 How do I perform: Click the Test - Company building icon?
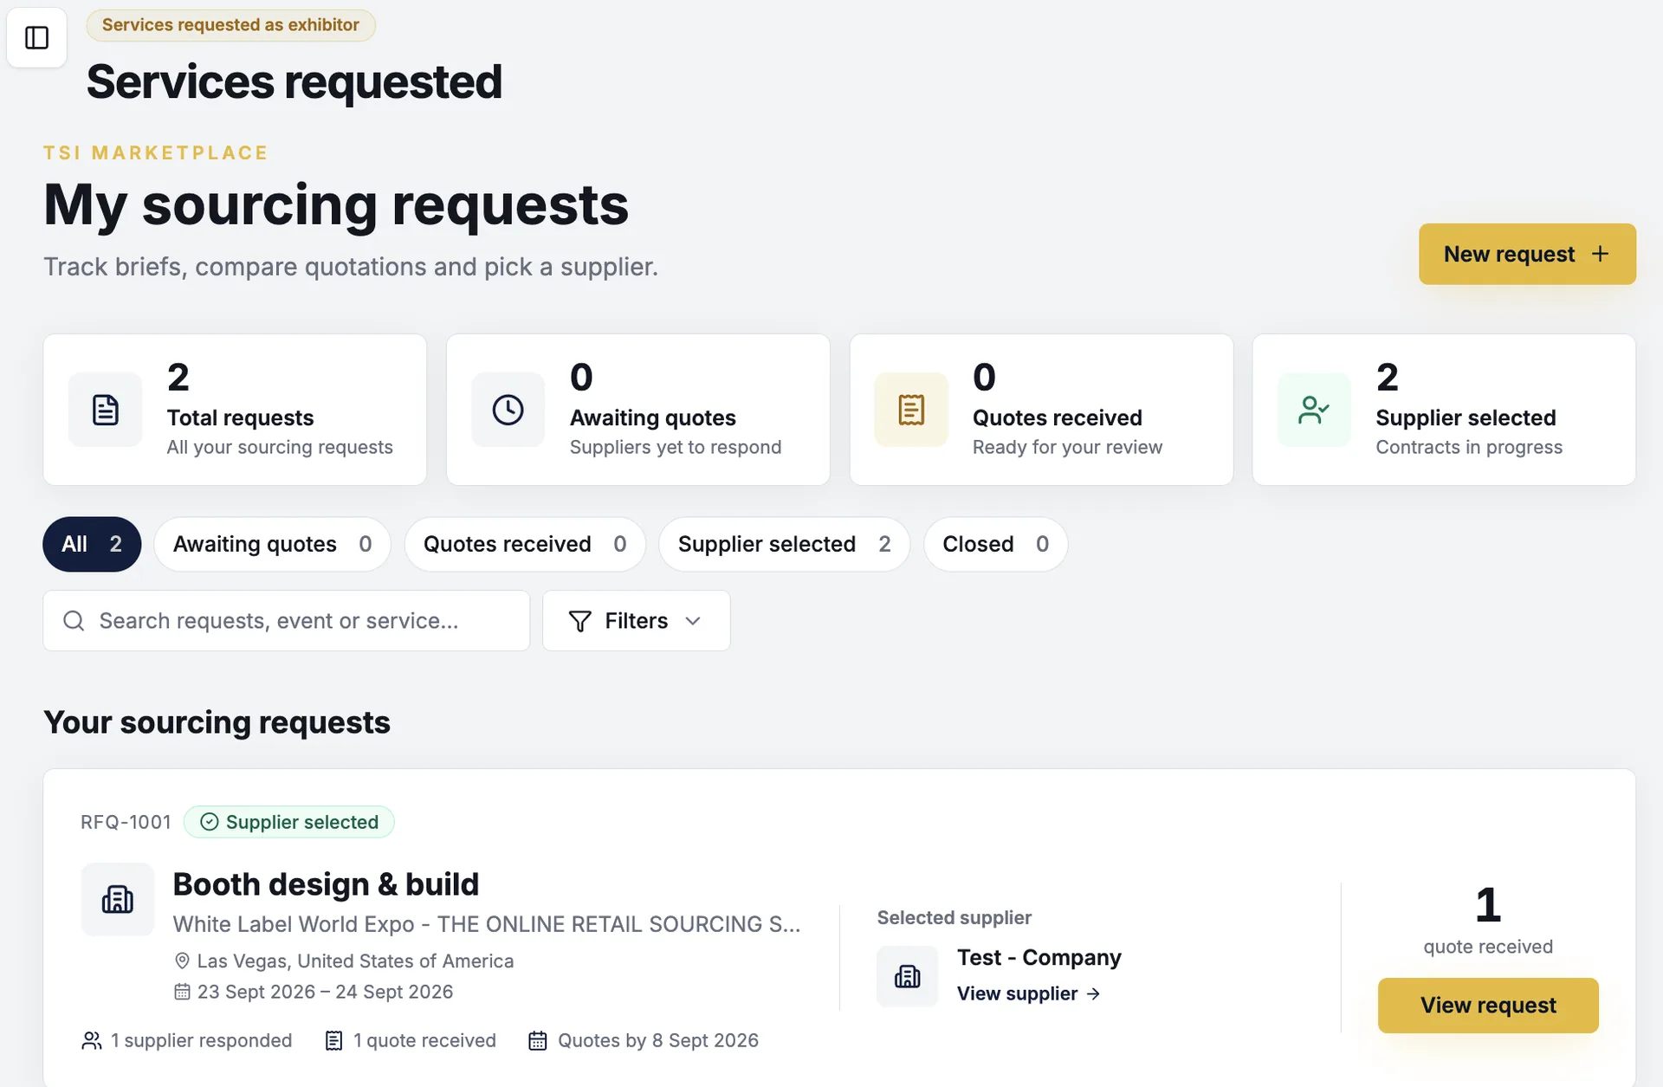pyautogui.click(x=907, y=976)
